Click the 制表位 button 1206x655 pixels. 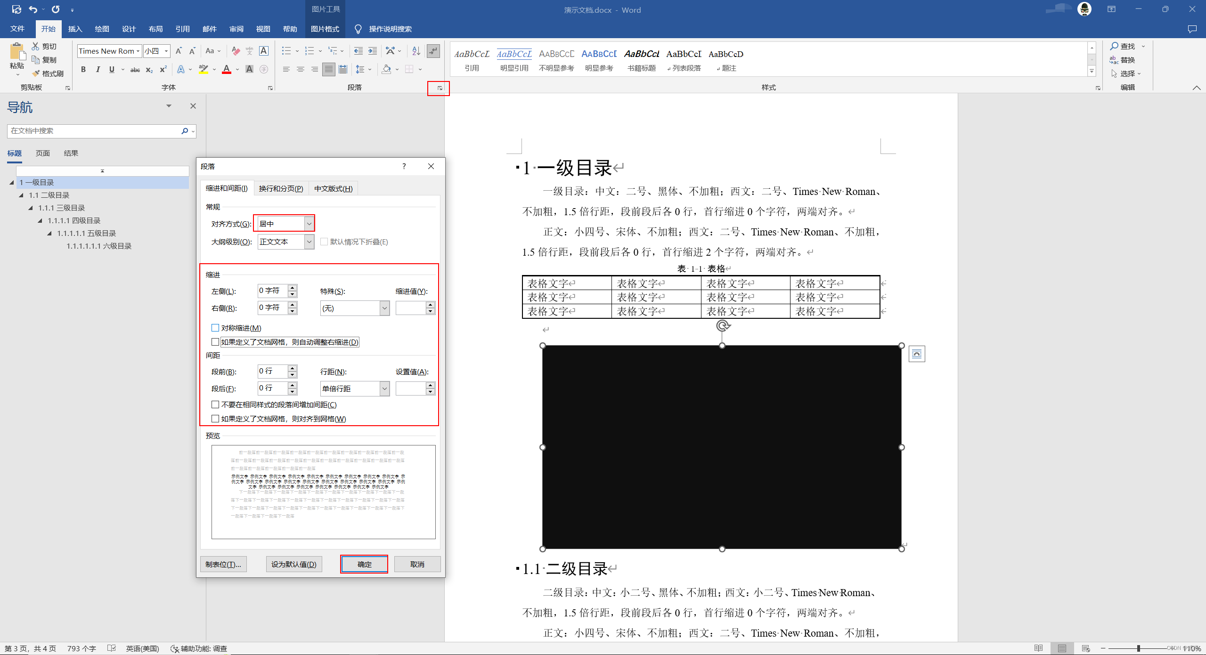(223, 564)
